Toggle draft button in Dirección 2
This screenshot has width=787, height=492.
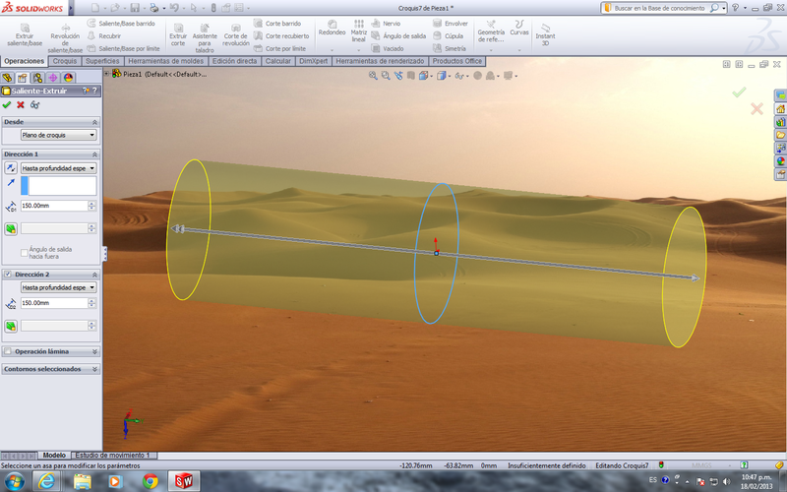[x=11, y=327]
